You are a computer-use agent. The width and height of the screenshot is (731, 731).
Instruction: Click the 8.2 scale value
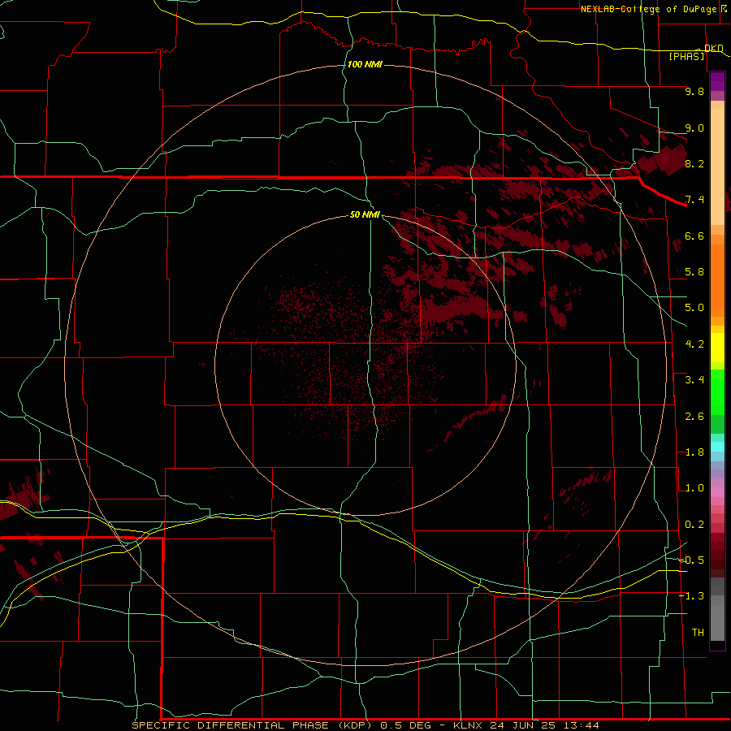click(694, 163)
